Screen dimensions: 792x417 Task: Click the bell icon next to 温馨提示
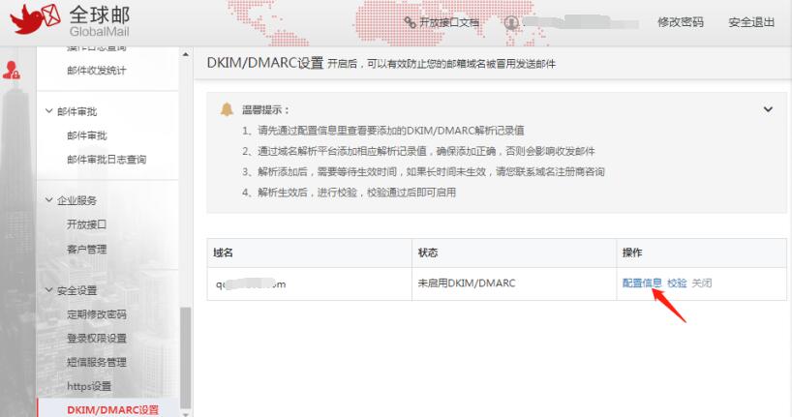click(x=227, y=109)
